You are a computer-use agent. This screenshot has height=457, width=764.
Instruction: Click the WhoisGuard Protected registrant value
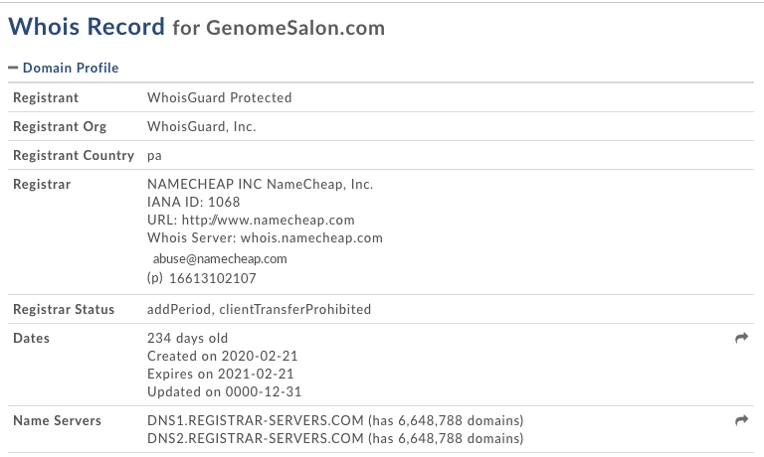[x=219, y=97]
